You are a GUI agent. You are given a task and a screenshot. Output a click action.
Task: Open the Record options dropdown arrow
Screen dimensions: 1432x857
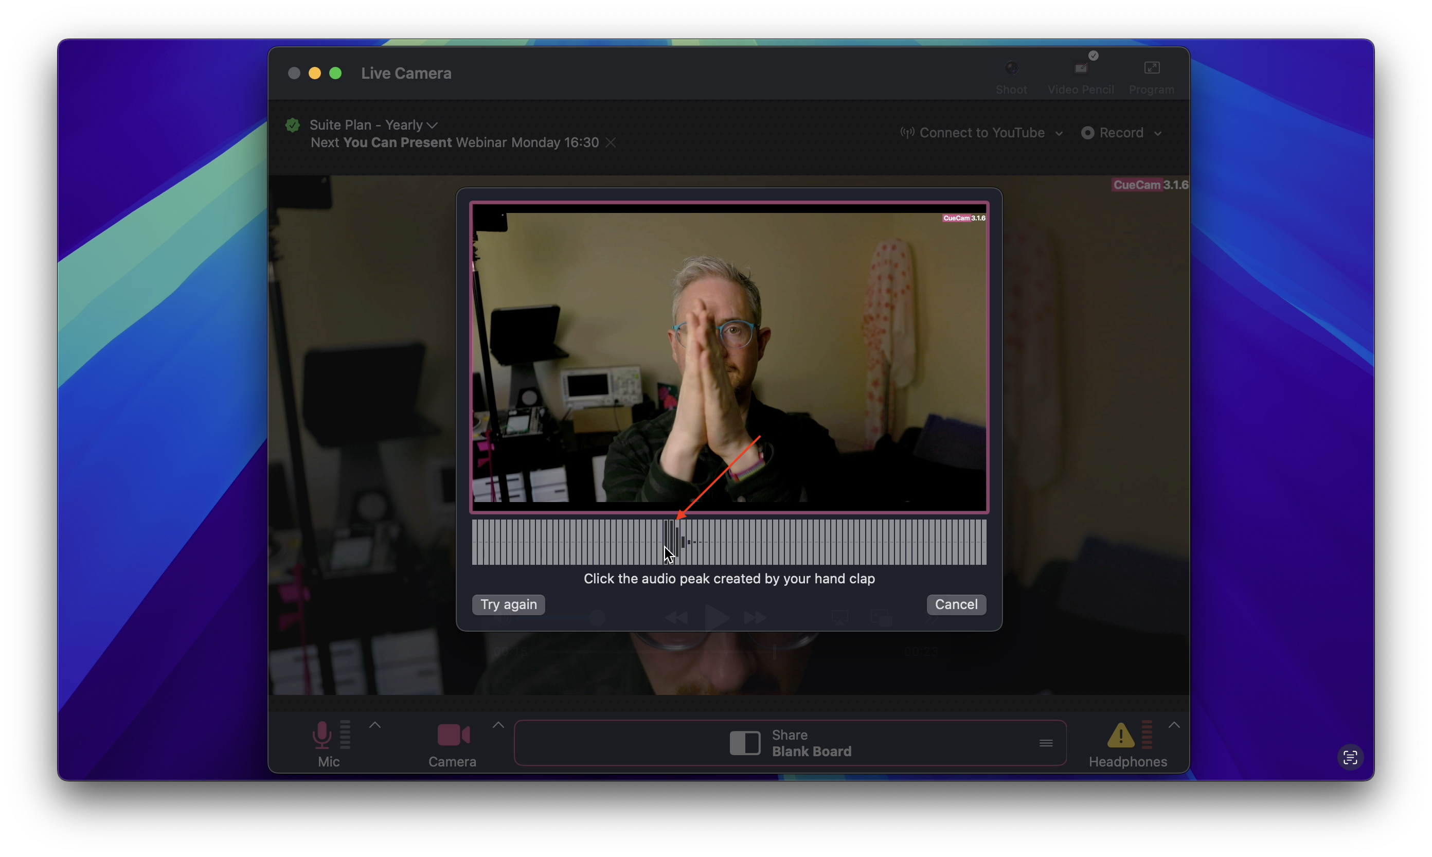1157,133
